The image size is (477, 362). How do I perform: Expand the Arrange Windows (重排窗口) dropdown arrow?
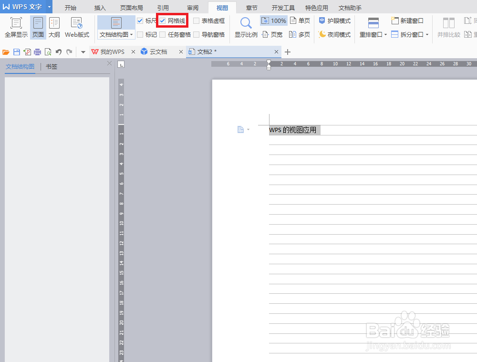[x=385, y=35]
